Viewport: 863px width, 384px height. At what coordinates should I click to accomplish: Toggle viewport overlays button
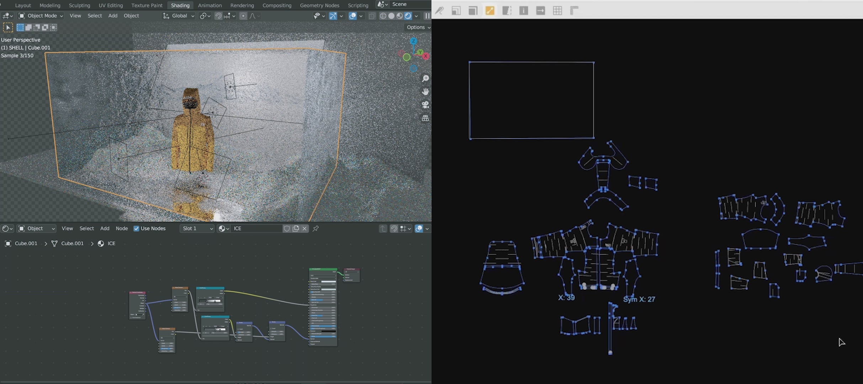pyautogui.click(x=352, y=16)
